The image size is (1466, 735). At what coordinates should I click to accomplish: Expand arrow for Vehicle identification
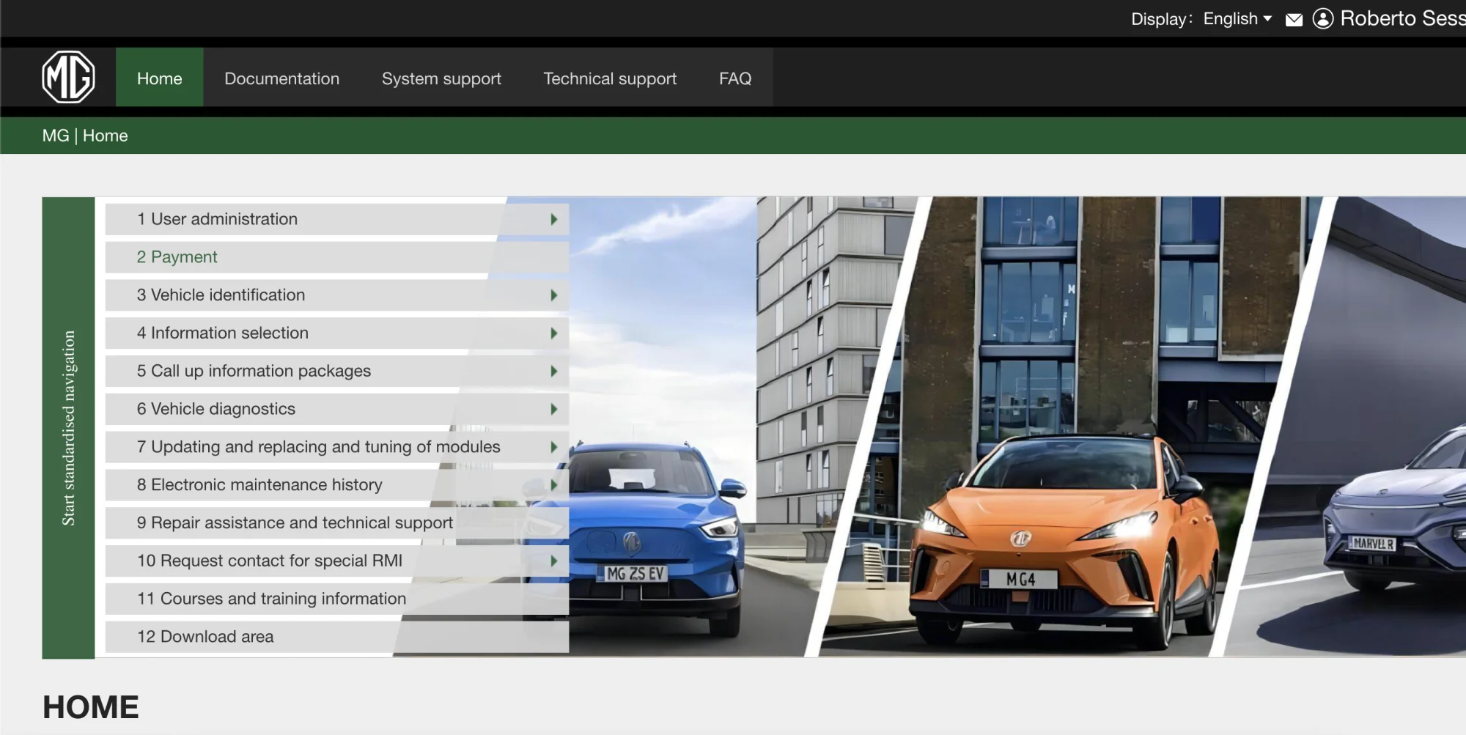[x=554, y=295]
